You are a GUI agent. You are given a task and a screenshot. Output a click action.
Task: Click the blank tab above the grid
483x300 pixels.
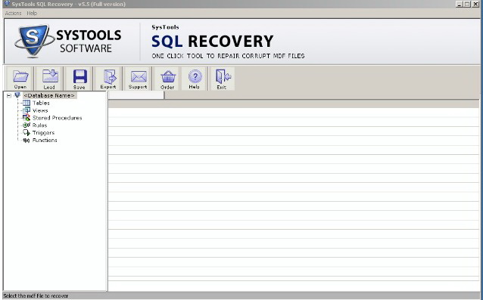pos(136,95)
